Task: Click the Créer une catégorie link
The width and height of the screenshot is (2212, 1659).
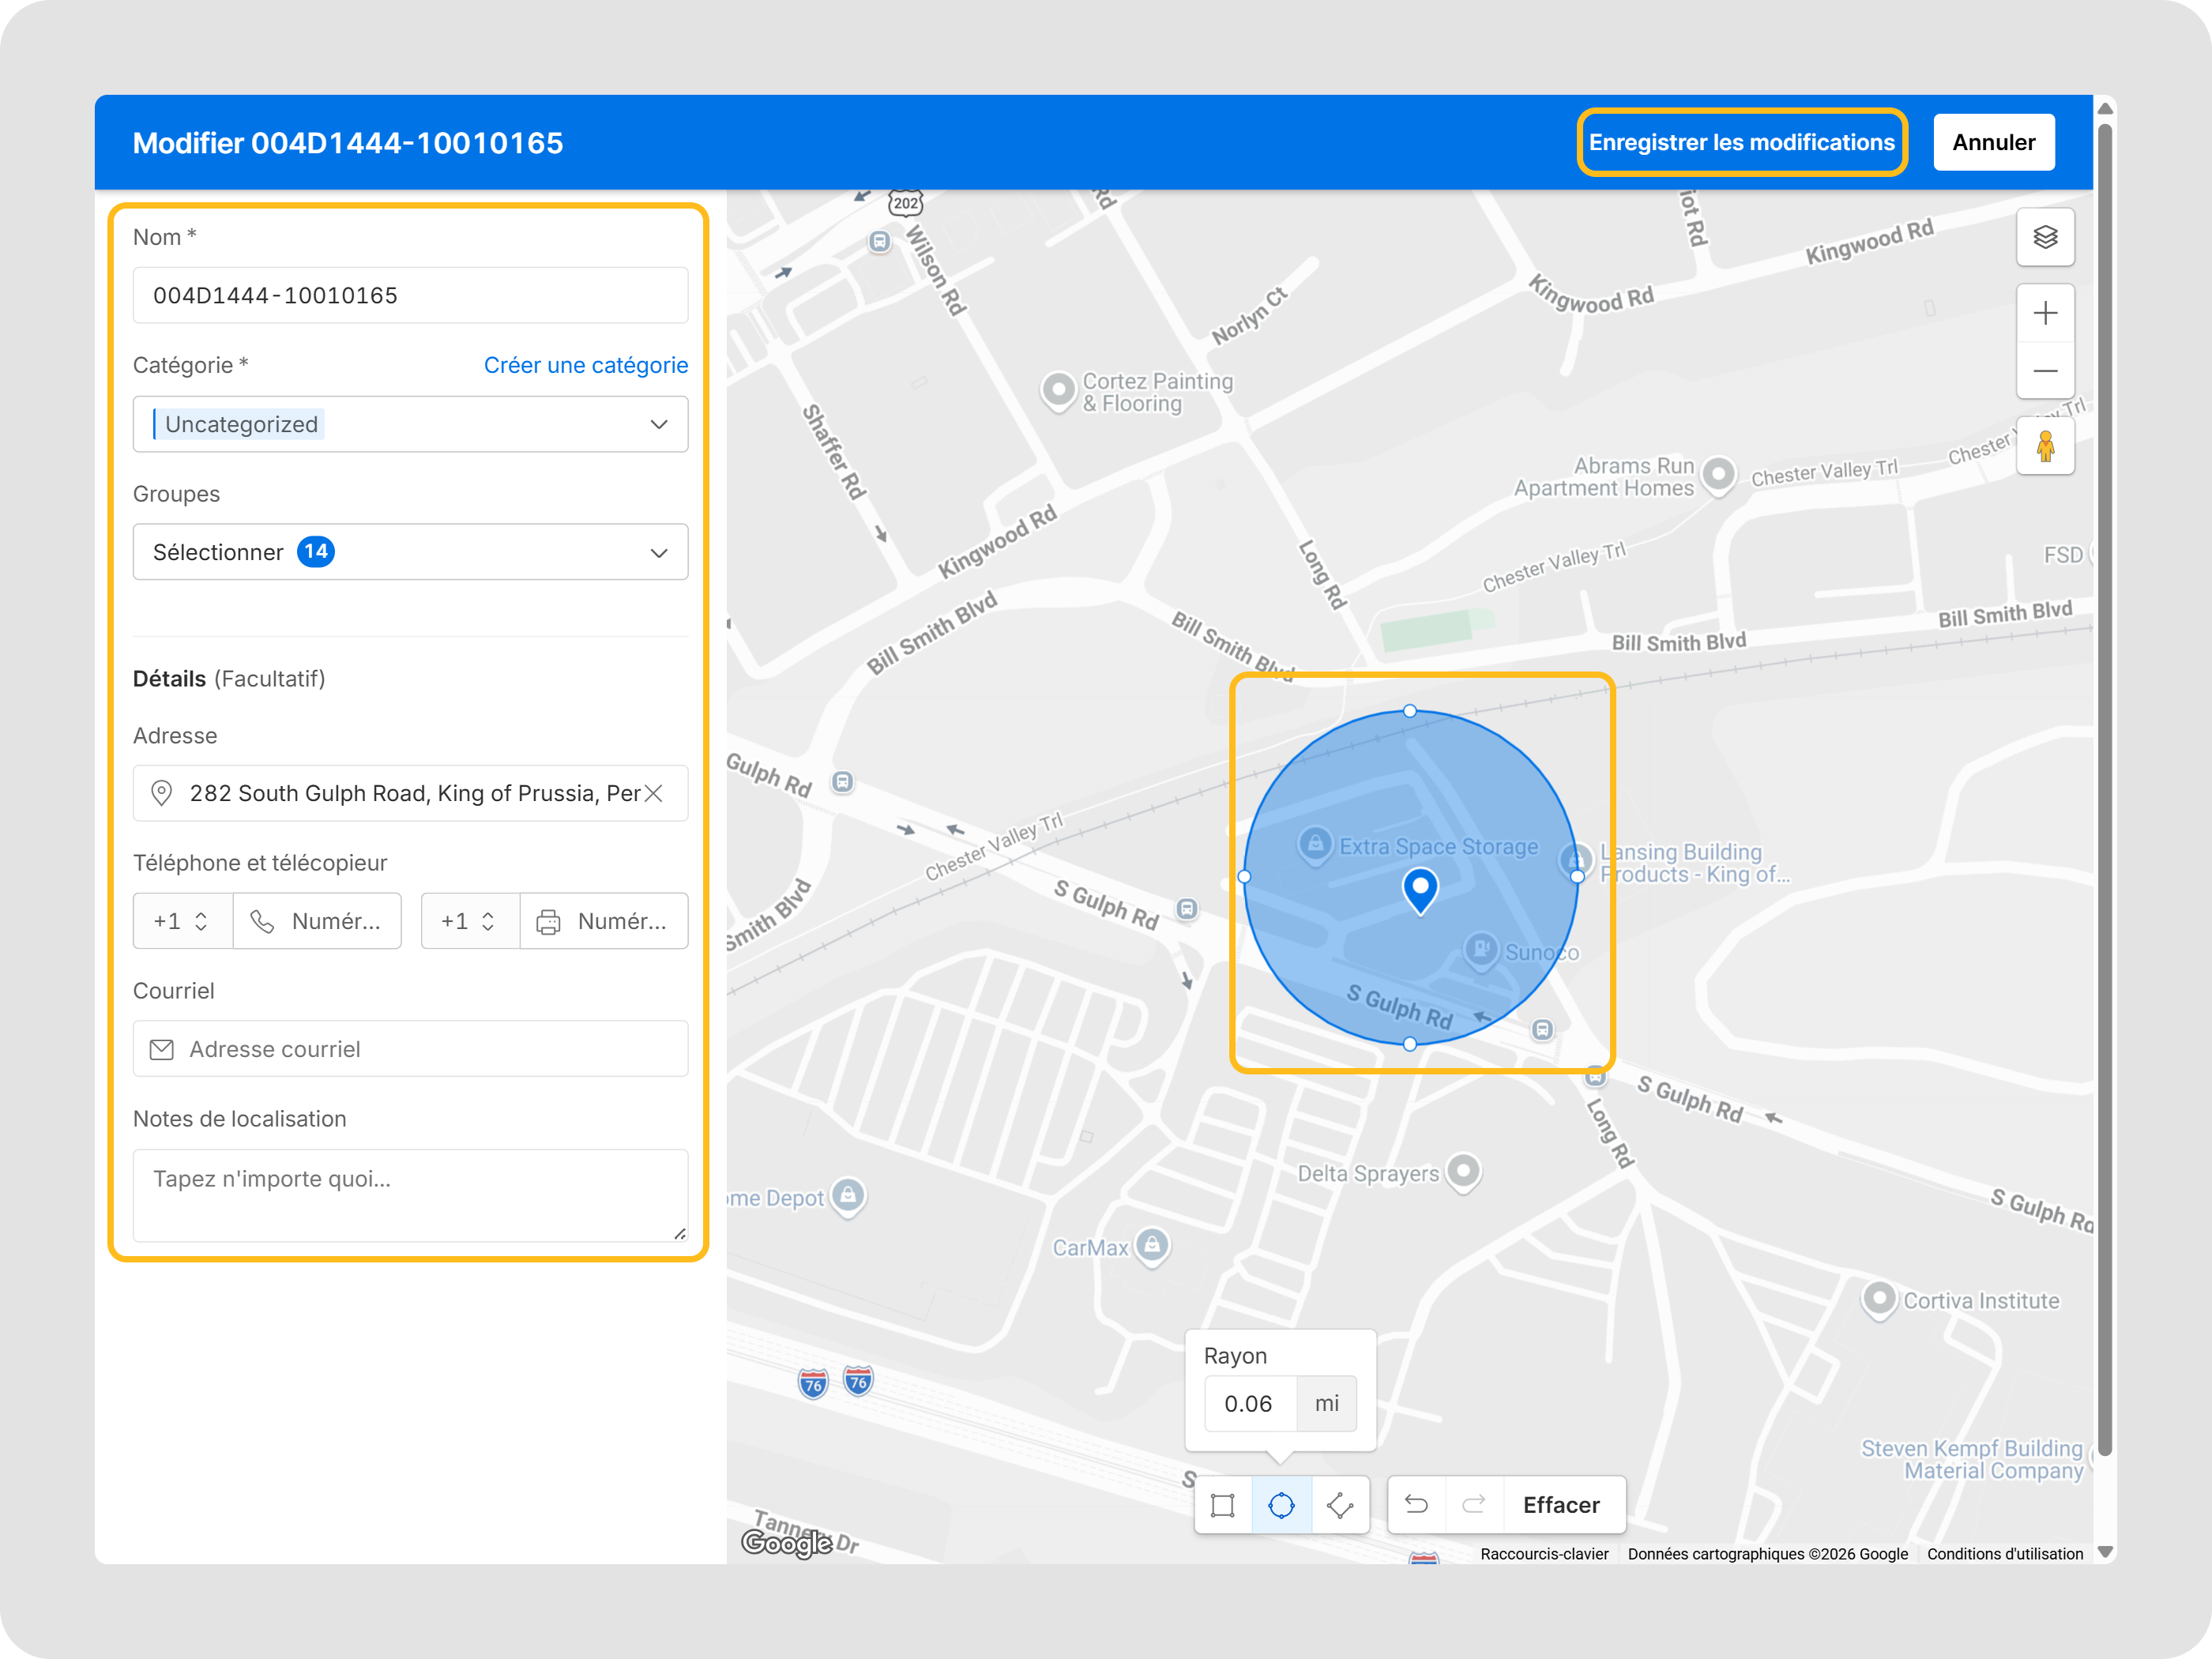Action: tap(586, 365)
